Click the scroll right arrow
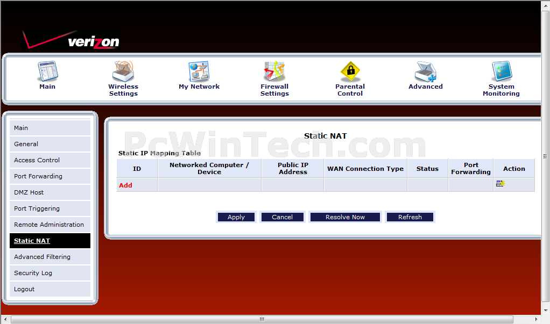 (536, 320)
